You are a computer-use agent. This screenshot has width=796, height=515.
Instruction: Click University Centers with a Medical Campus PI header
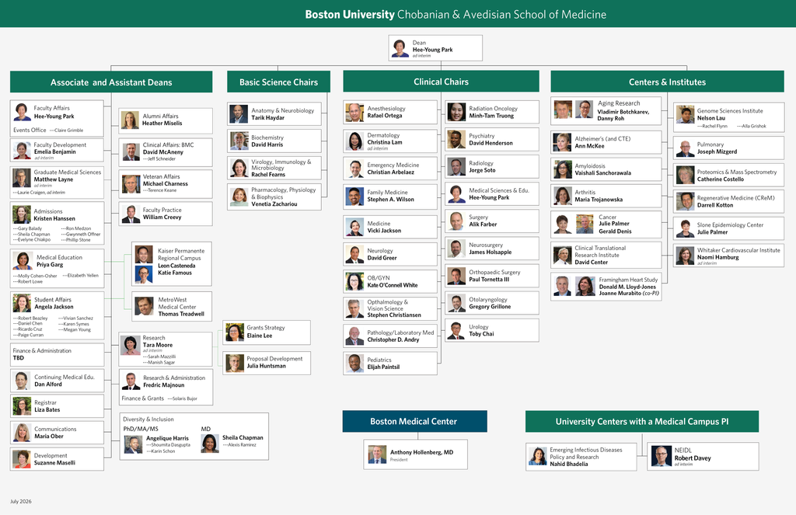pyautogui.click(x=642, y=421)
